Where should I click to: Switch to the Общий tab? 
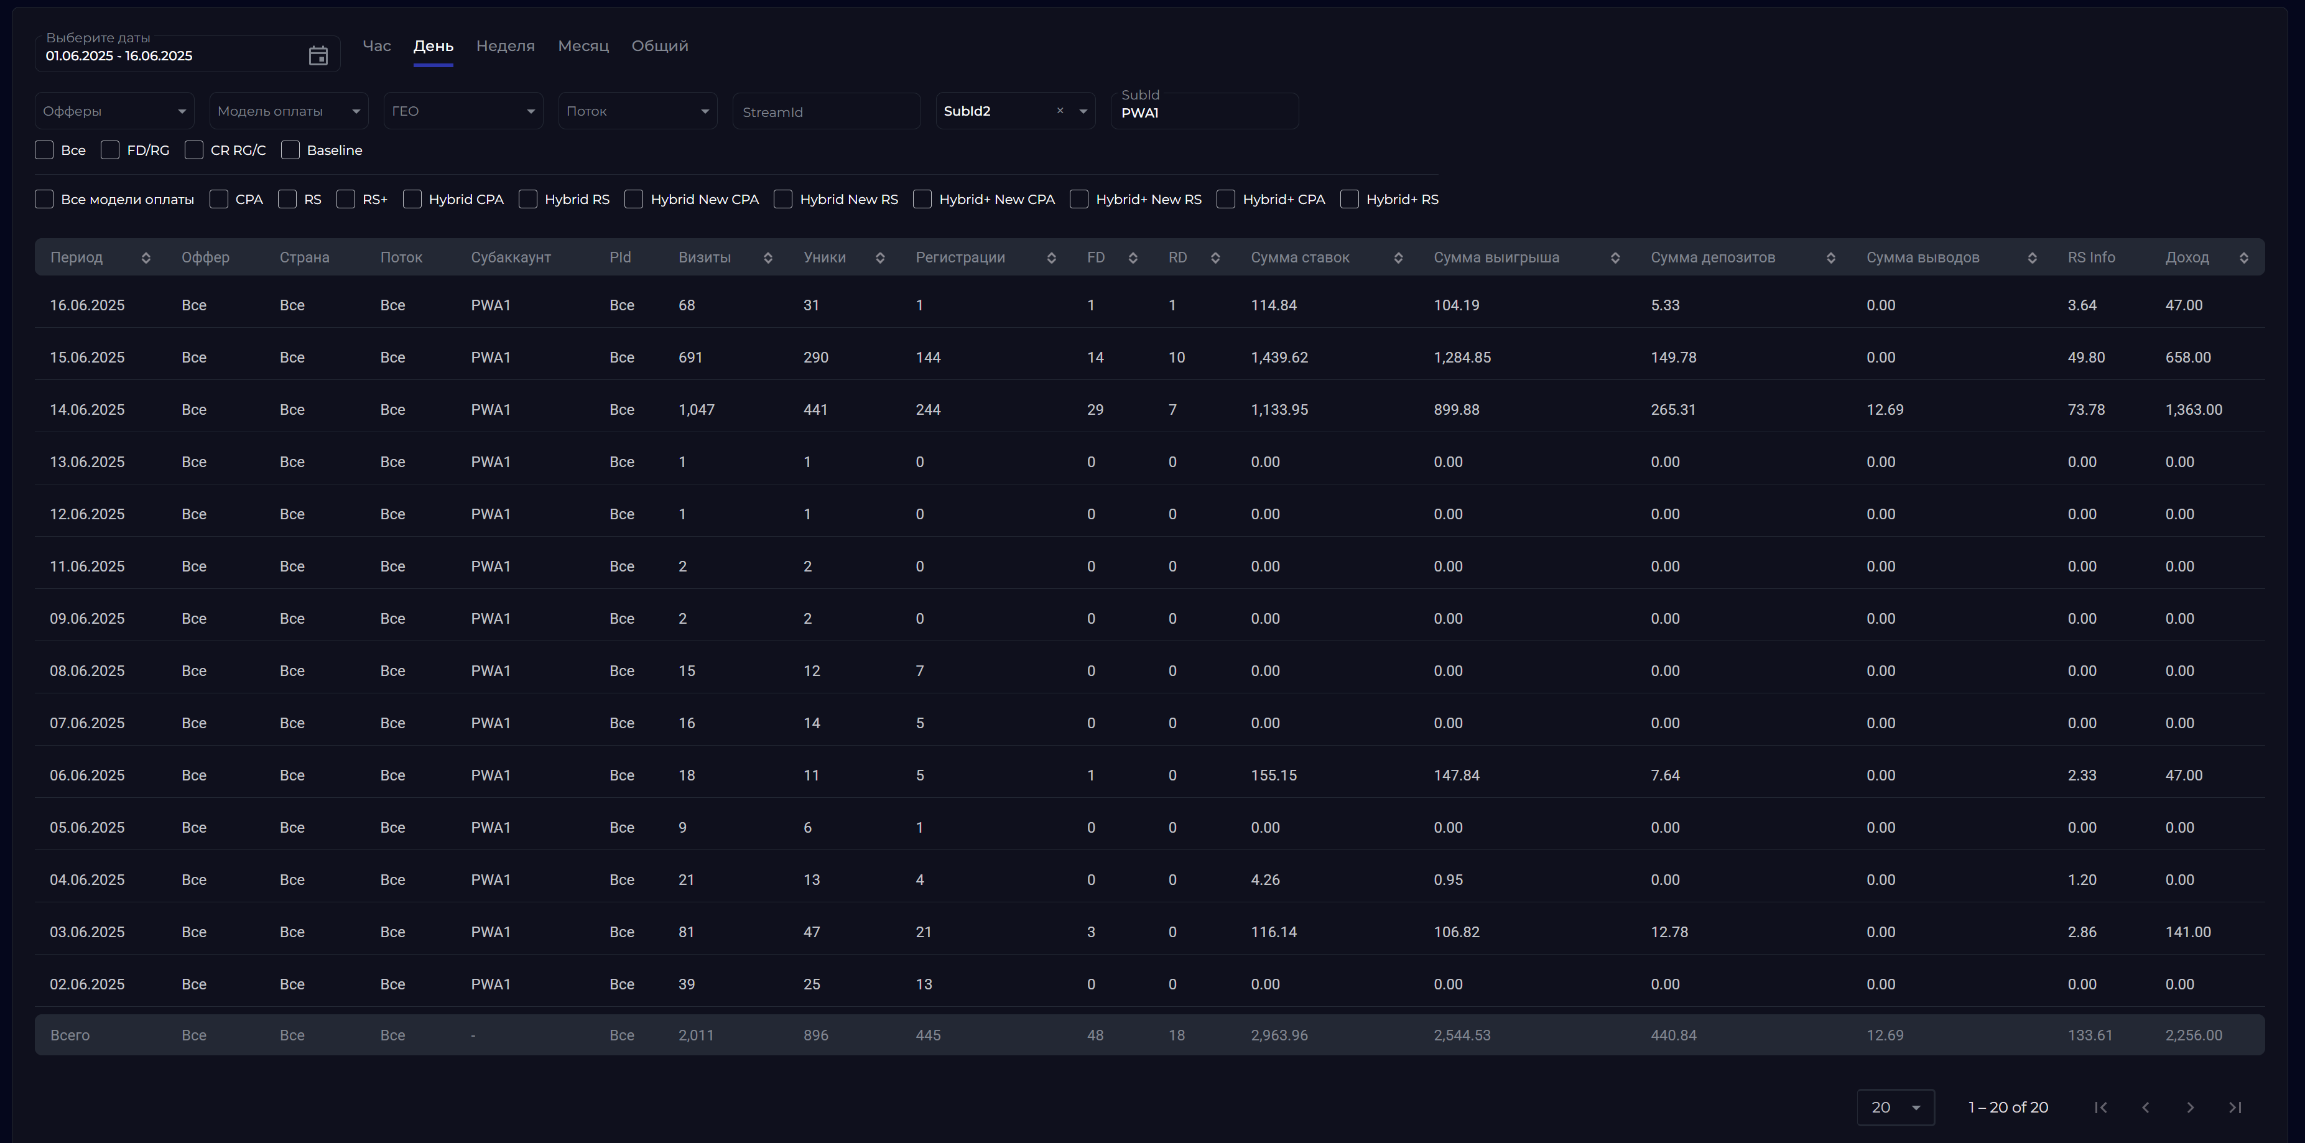click(x=659, y=45)
